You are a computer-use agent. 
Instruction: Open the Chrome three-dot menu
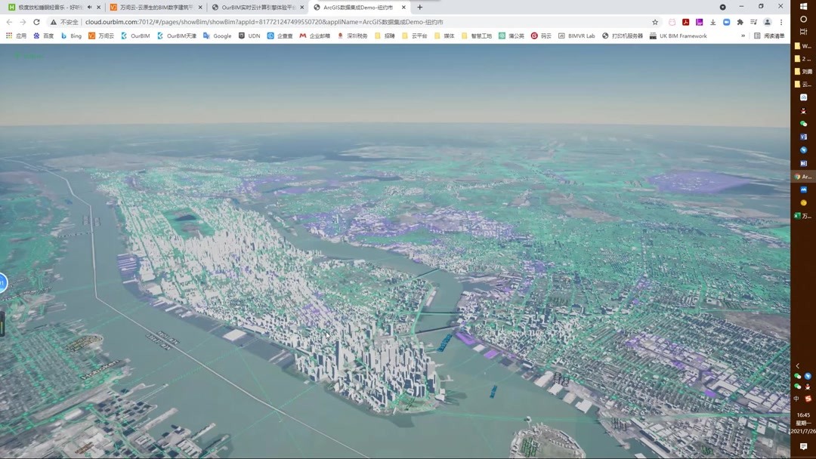pos(780,22)
